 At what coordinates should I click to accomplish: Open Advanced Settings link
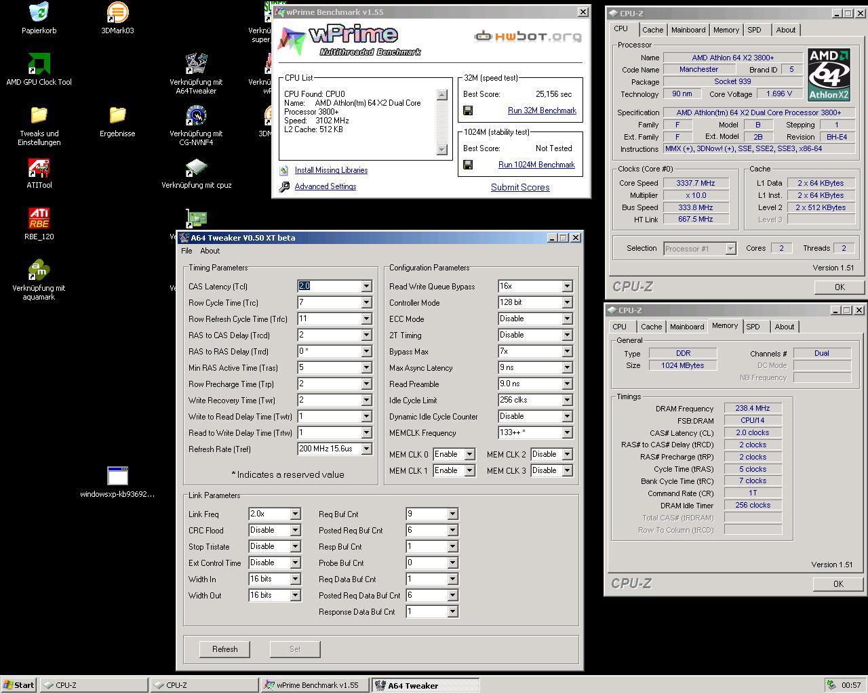325,186
